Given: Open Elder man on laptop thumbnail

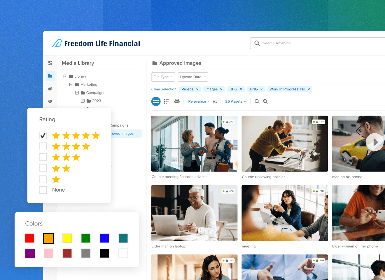Looking at the screenshot, I should click(195, 213).
